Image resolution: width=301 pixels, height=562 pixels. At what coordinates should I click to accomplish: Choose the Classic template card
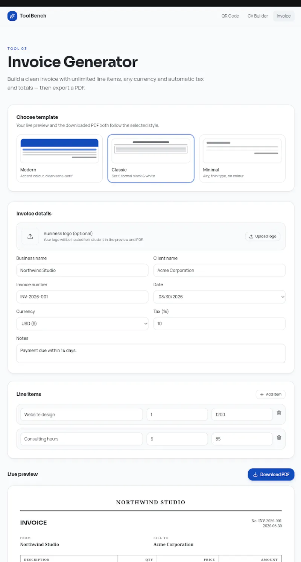[x=151, y=158]
